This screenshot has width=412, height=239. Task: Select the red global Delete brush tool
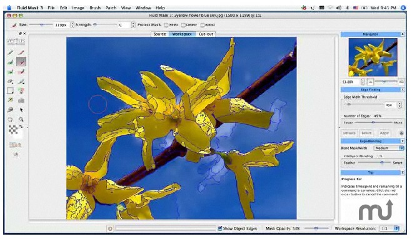(x=21, y=72)
